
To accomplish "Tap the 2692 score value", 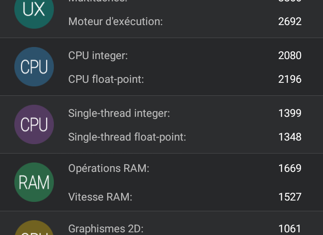I will point(290,21).
